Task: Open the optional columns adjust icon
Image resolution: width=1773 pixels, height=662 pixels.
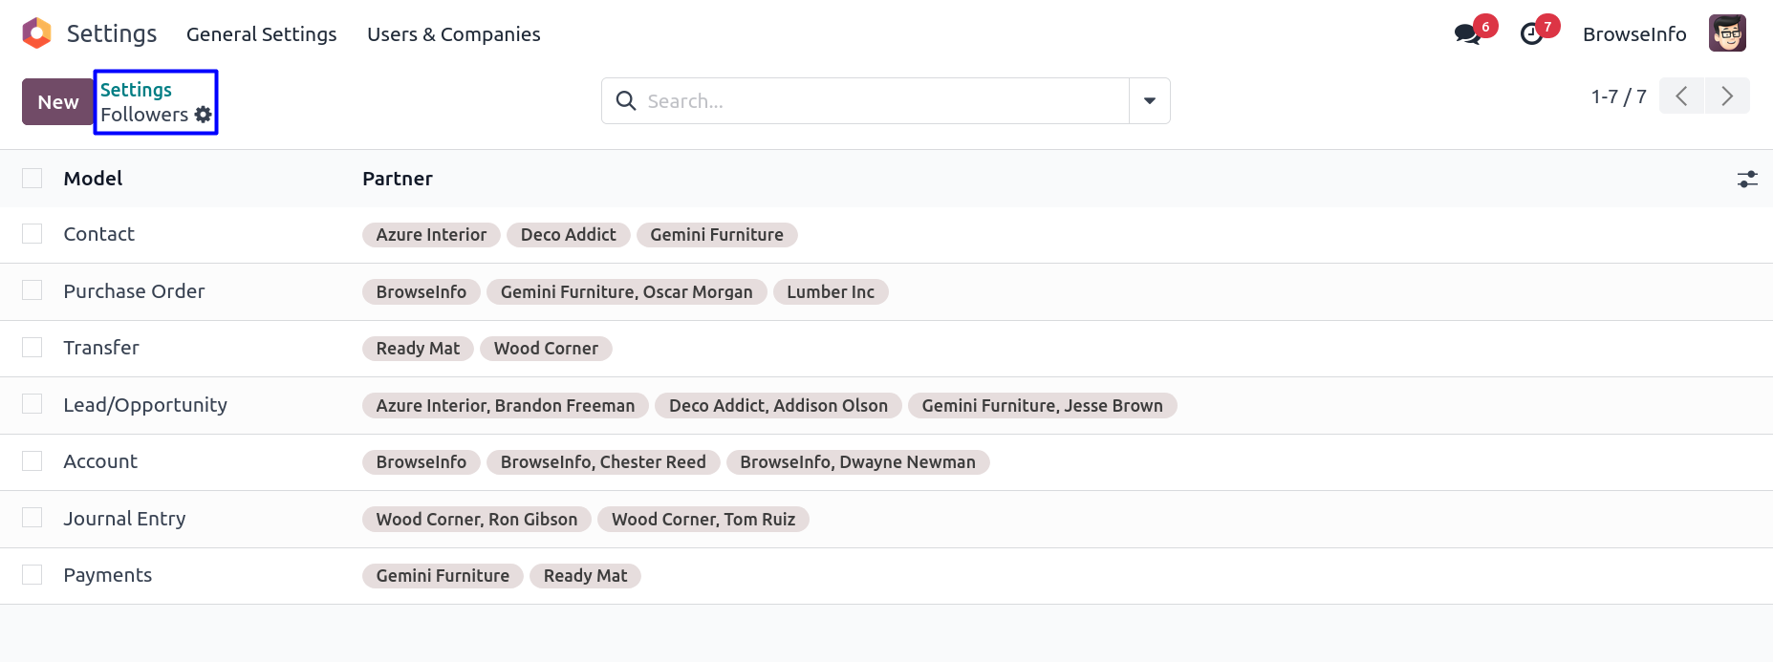Action: pyautogui.click(x=1747, y=179)
